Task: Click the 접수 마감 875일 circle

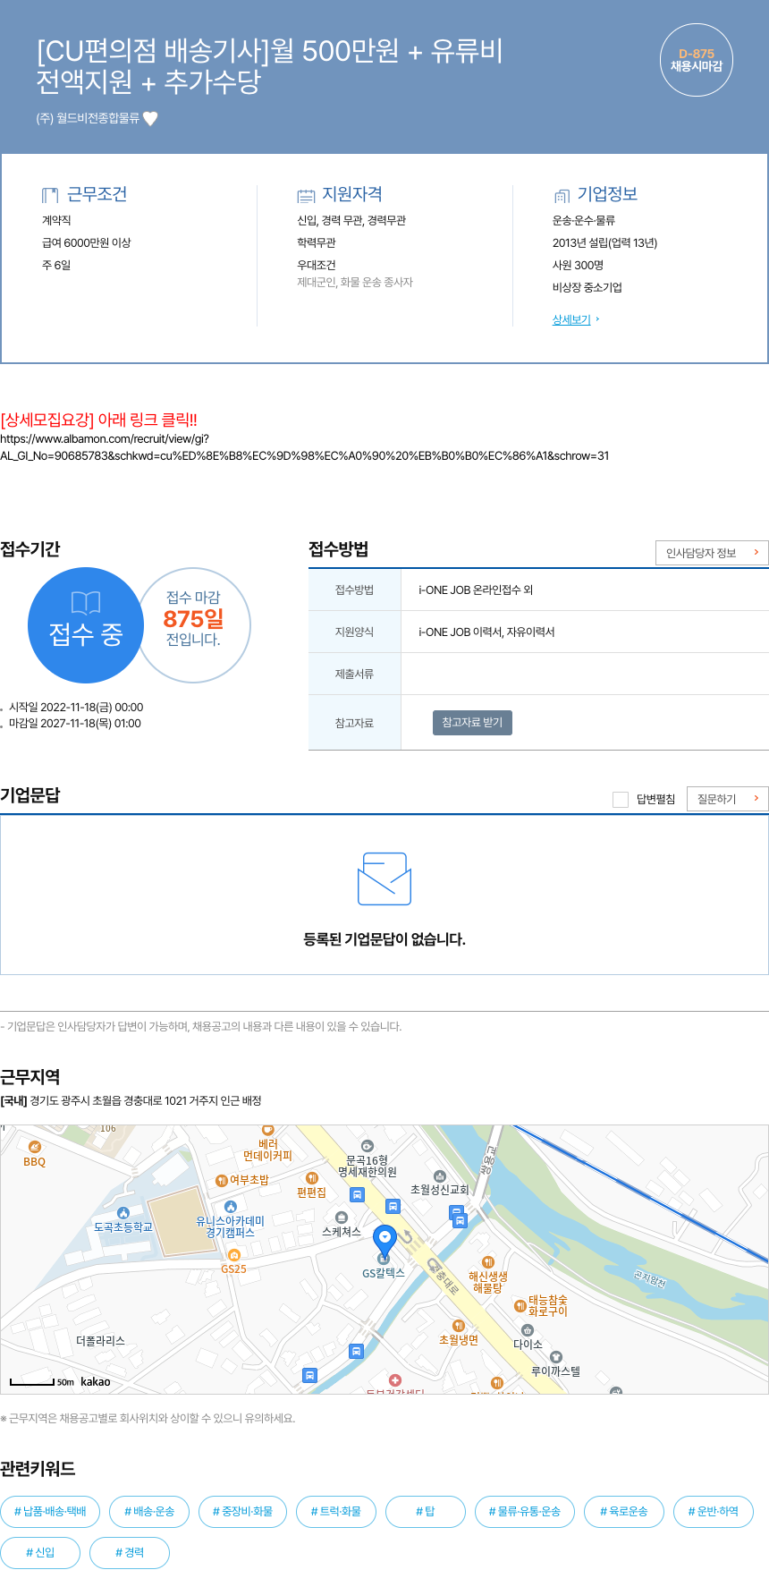Action: coord(193,625)
